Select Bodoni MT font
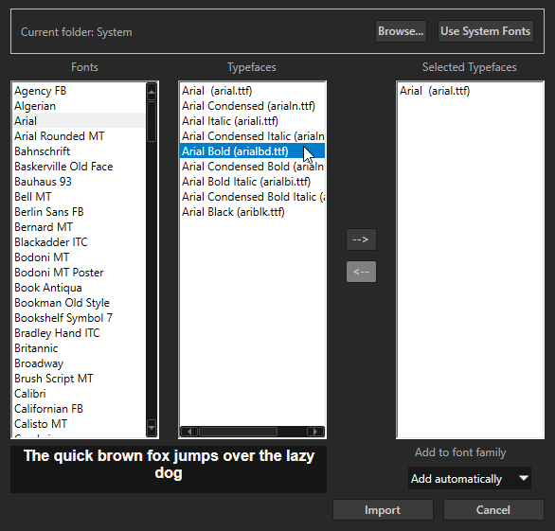Screen dimensions: 555x531 coord(79,257)
